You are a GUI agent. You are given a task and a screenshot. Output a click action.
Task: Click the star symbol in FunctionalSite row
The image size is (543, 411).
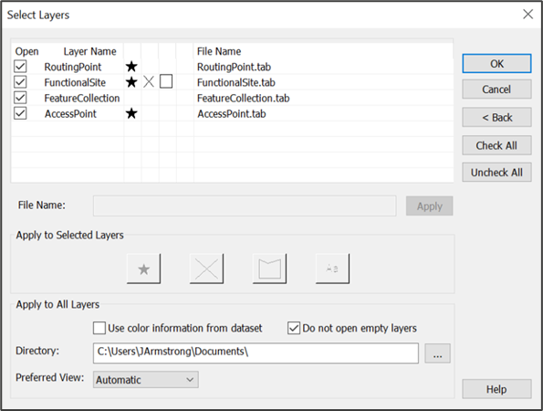pos(131,82)
